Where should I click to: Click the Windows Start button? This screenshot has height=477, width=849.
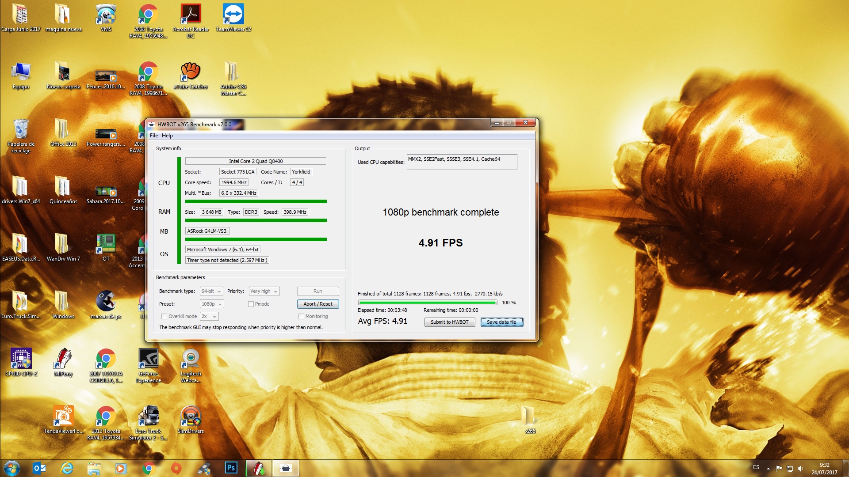click(x=12, y=468)
